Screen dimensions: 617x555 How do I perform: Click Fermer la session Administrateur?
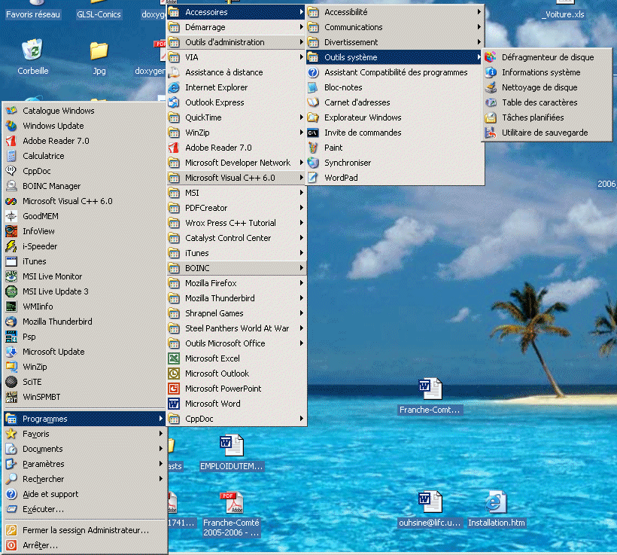click(86, 530)
